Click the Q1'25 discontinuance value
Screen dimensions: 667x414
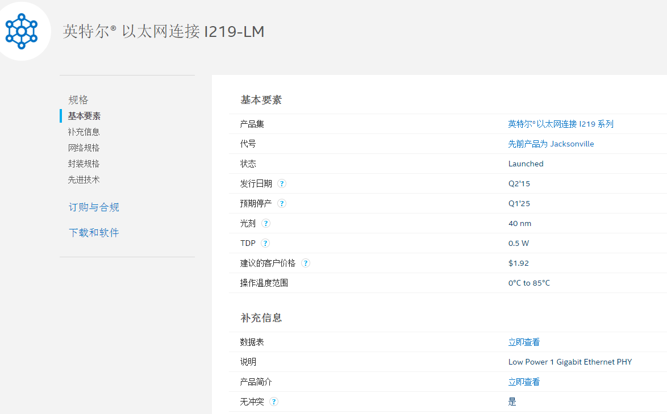pos(519,204)
